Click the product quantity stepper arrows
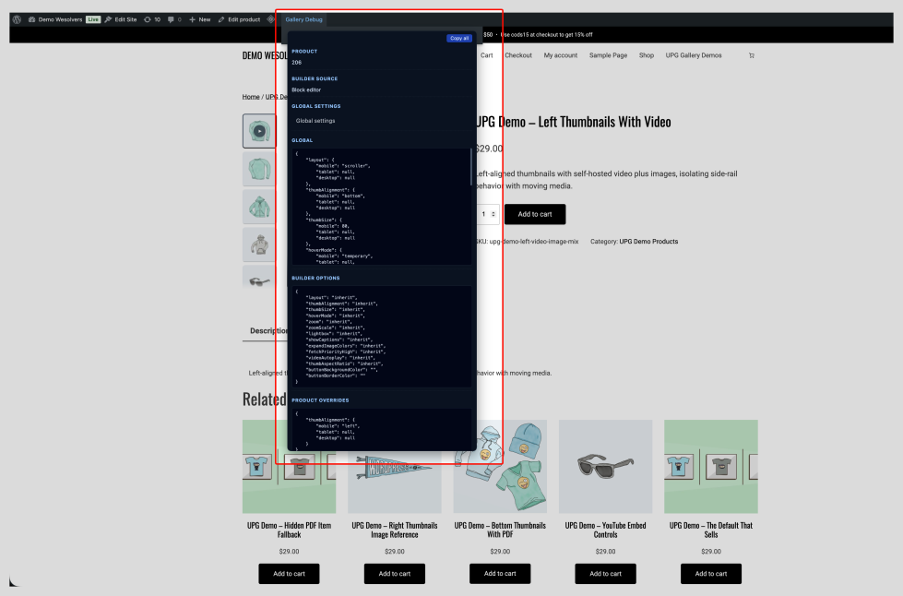The height and width of the screenshot is (596, 903). [x=493, y=214]
